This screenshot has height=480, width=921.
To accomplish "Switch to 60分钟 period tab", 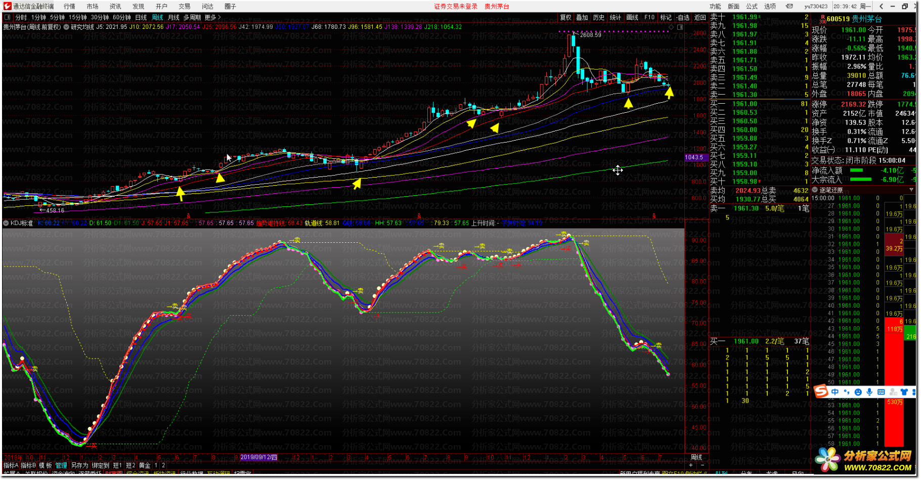I will pyautogui.click(x=121, y=17).
